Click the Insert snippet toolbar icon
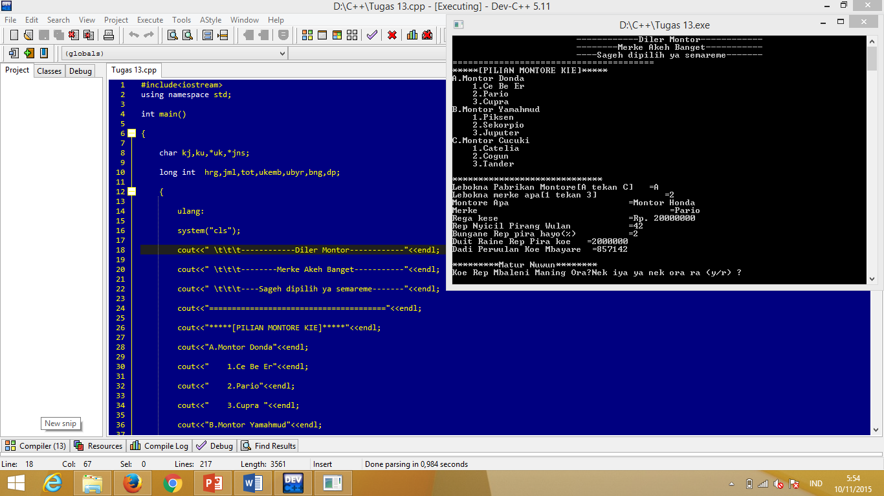The width and height of the screenshot is (884, 496). pyautogui.click(x=13, y=53)
